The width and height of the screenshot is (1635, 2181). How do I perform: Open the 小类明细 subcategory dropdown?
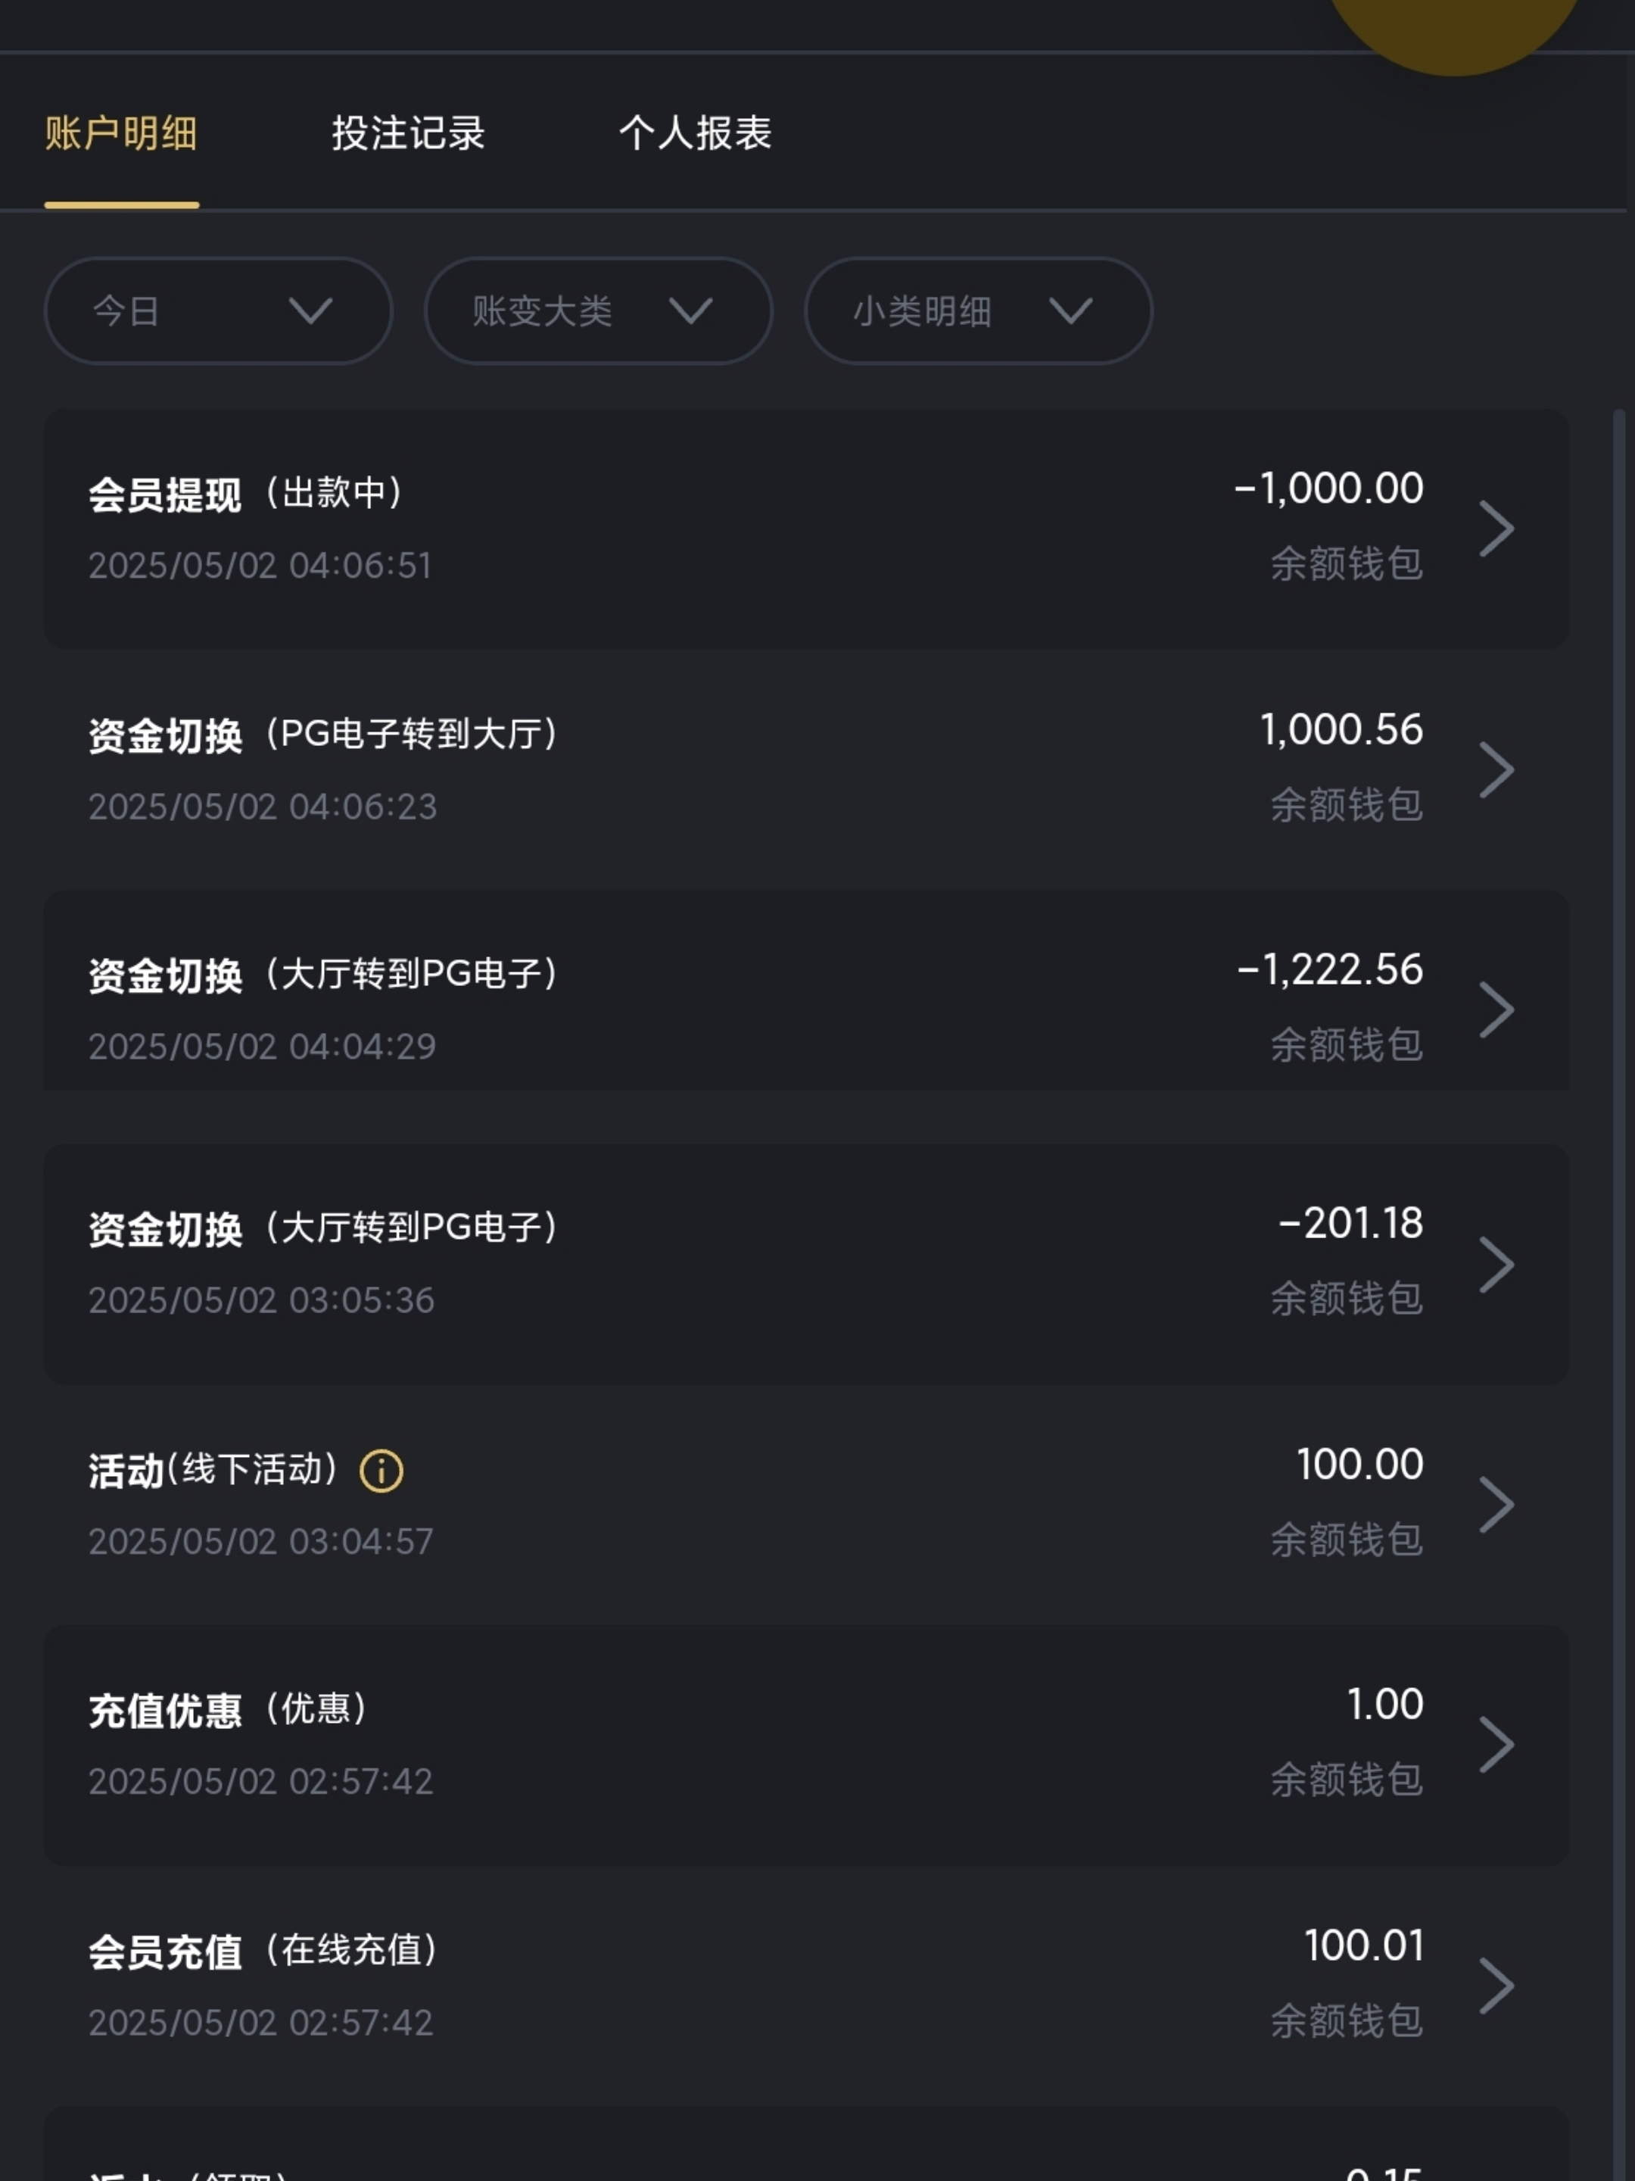tap(978, 311)
